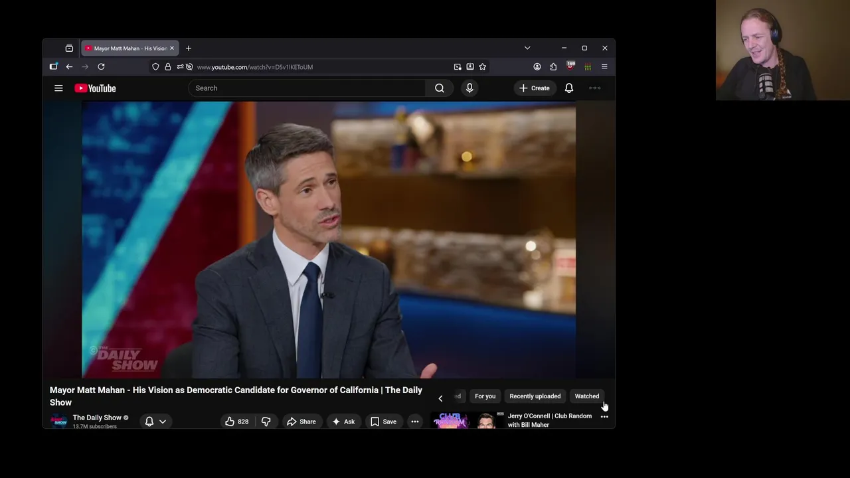The width and height of the screenshot is (850, 478).
Task: Expand the subscription notification chevron
Action: [162, 422]
